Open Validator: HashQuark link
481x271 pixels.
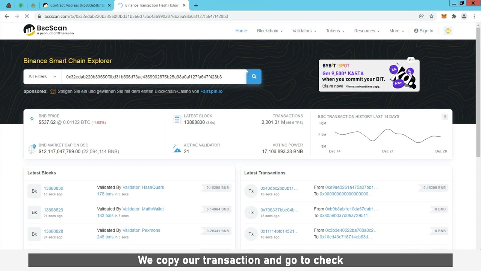[x=143, y=187]
